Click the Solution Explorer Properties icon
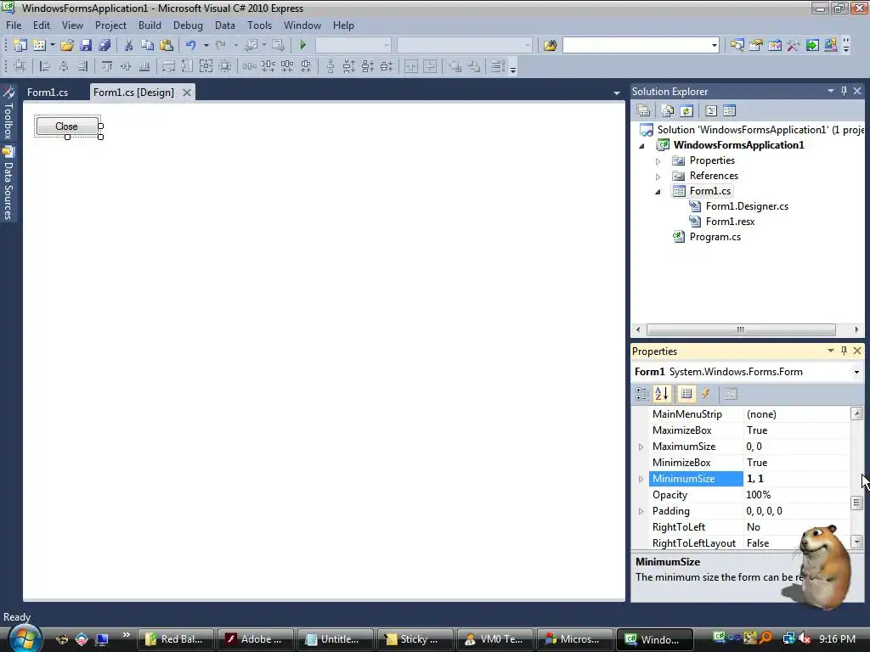 pos(643,111)
